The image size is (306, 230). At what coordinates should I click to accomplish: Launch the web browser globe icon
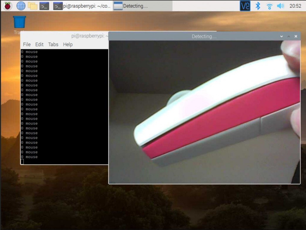point(21,6)
